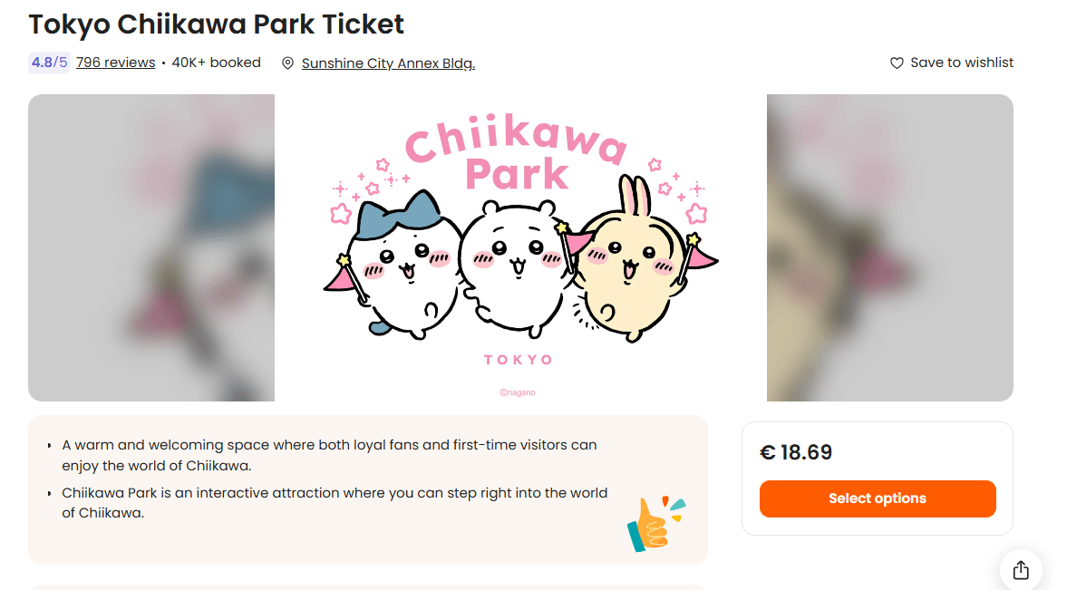
Task: Click the location pin icon
Action: 288,63
